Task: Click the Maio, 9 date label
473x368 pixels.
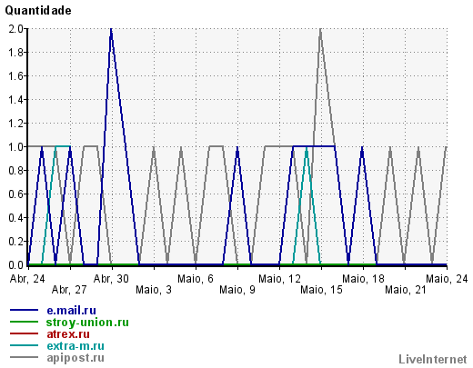Action: tap(237, 290)
